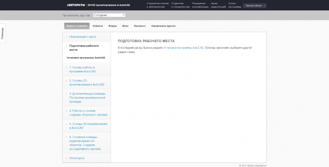Open Повышение квалификации in the header
Viewport: 329px width, 167px height.
[200, 5]
